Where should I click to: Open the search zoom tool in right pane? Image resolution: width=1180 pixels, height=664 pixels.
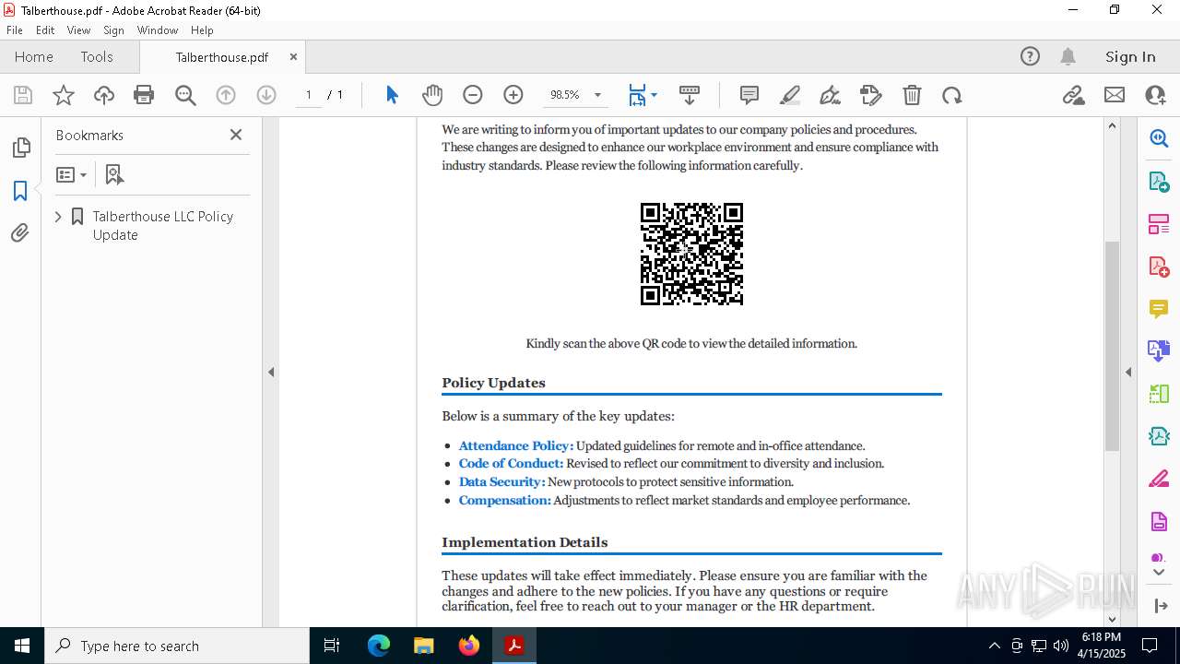[1159, 138]
